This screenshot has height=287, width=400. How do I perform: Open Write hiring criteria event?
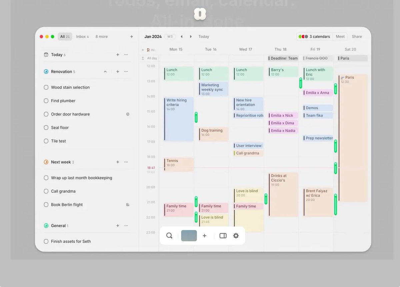[179, 119]
